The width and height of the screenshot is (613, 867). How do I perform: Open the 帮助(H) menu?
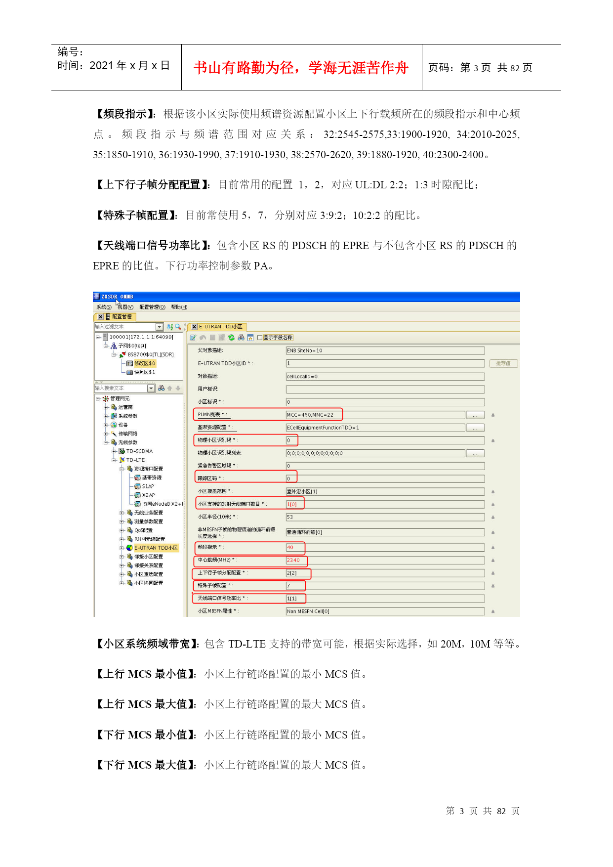tap(179, 307)
